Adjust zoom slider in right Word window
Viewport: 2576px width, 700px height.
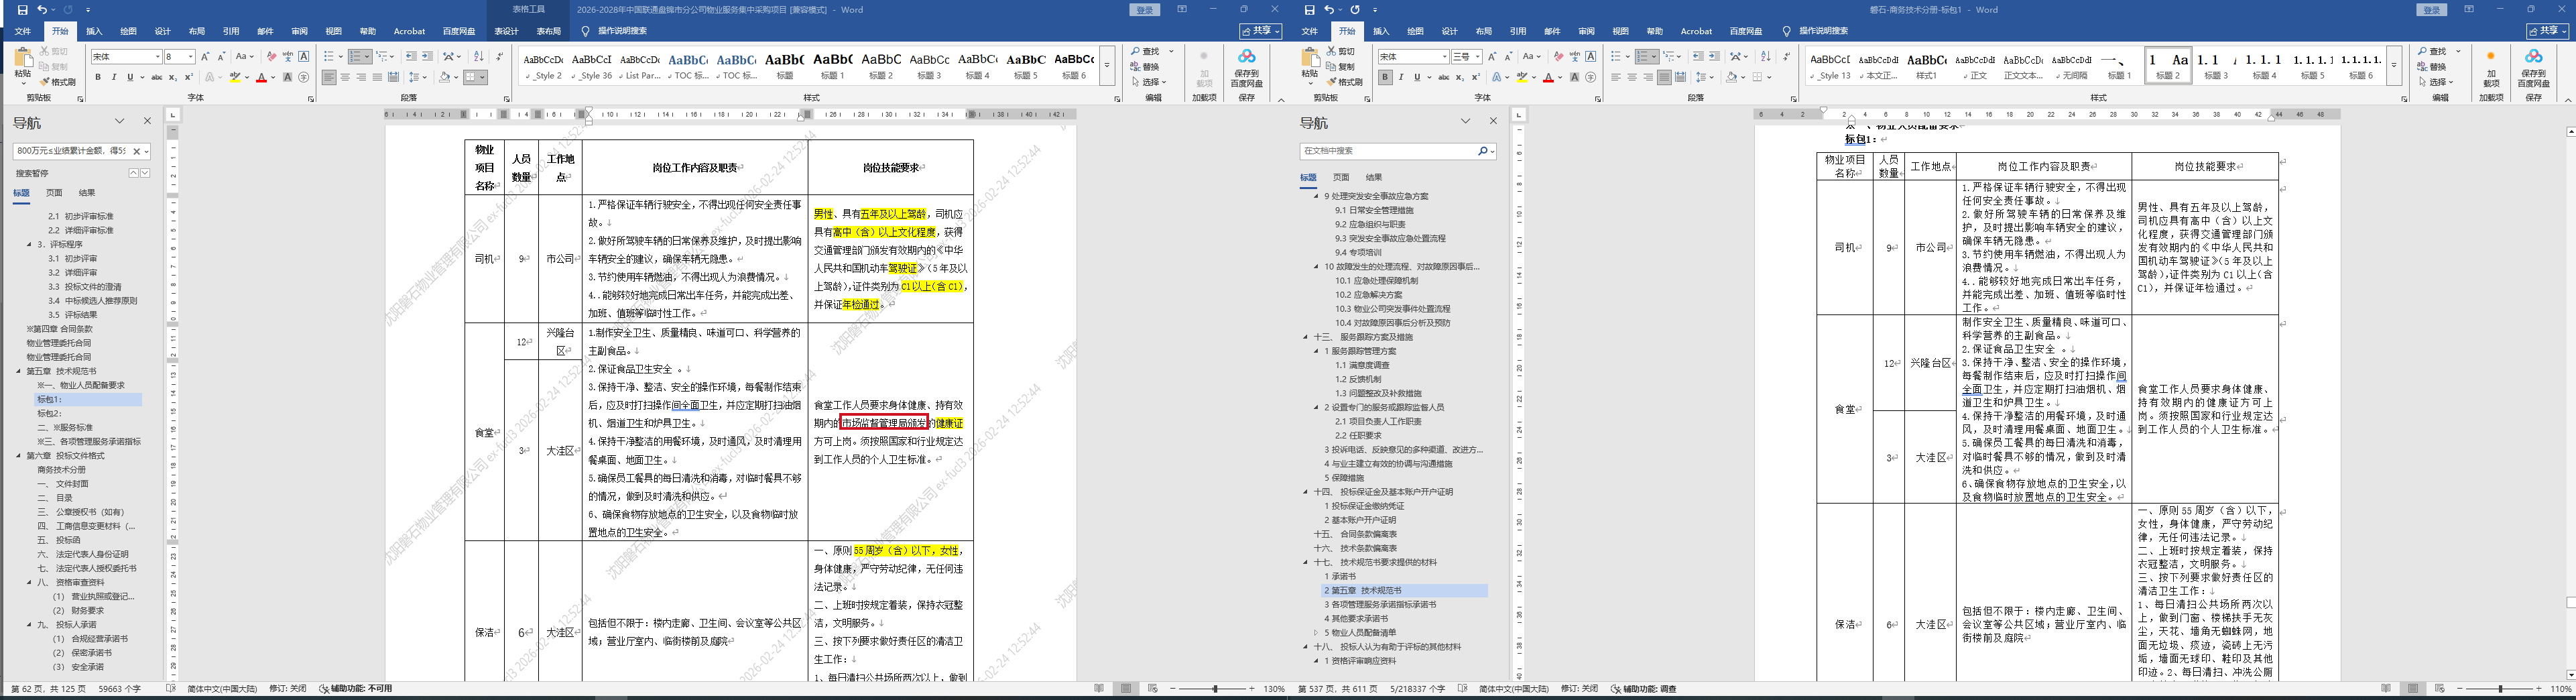tap(2501, 689)
